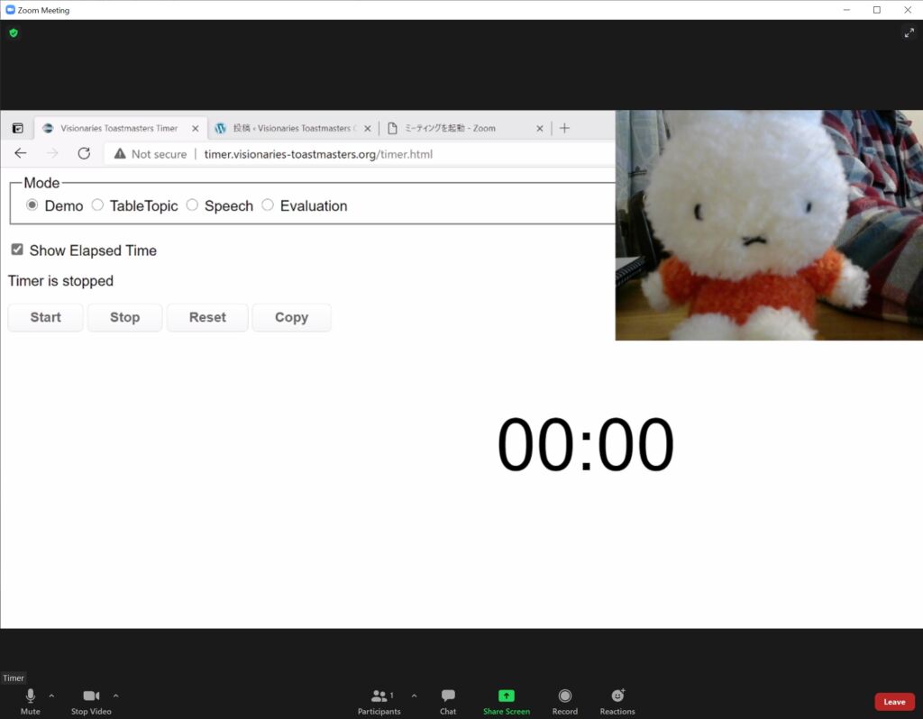Screen dimensions: 923x719
Task: Click the plush toy video thumbnail
Action: click(769, 225)
